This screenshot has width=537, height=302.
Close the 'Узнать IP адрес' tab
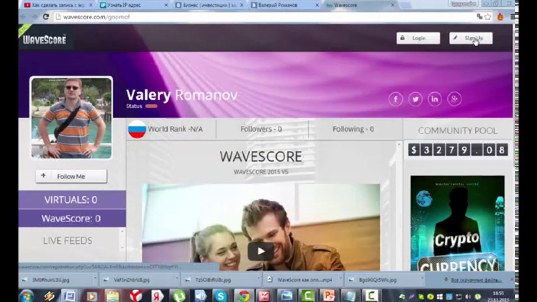166,5
